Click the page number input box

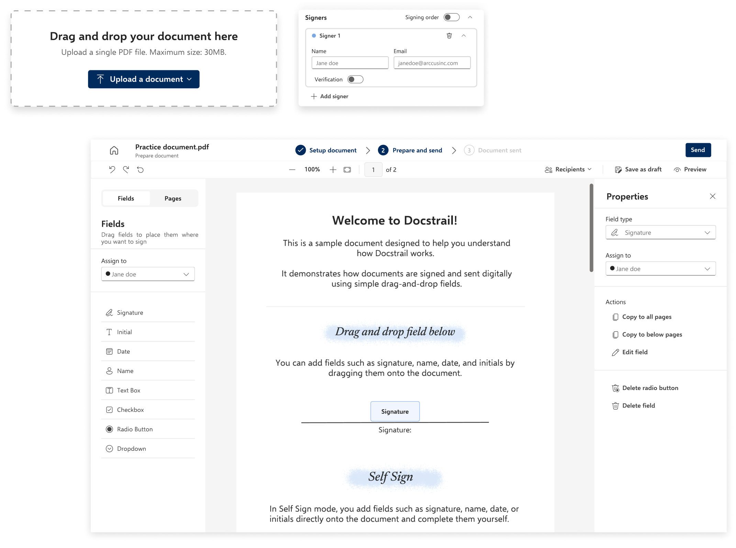point(373,170)
